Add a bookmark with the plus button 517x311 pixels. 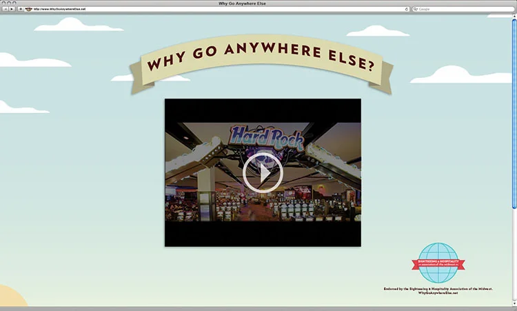pyautogui.click(x=21, y=9)
